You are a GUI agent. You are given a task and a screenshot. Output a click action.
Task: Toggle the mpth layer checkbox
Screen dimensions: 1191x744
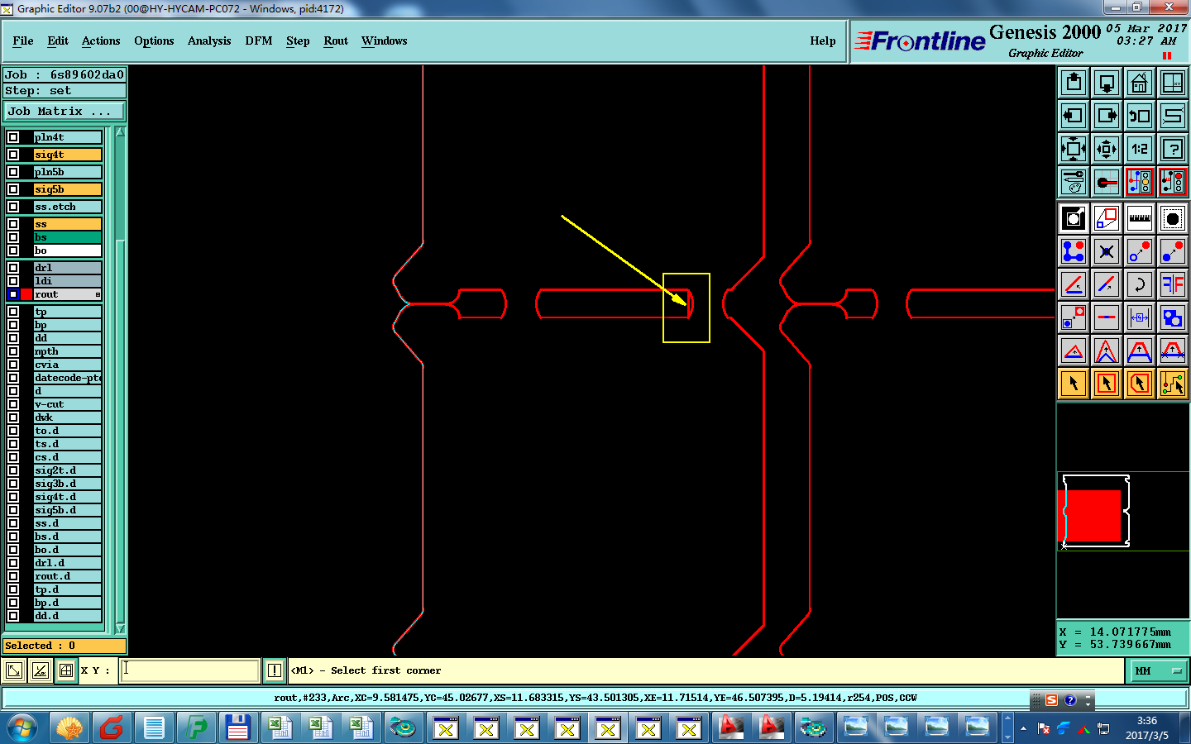tap(13, 351)
